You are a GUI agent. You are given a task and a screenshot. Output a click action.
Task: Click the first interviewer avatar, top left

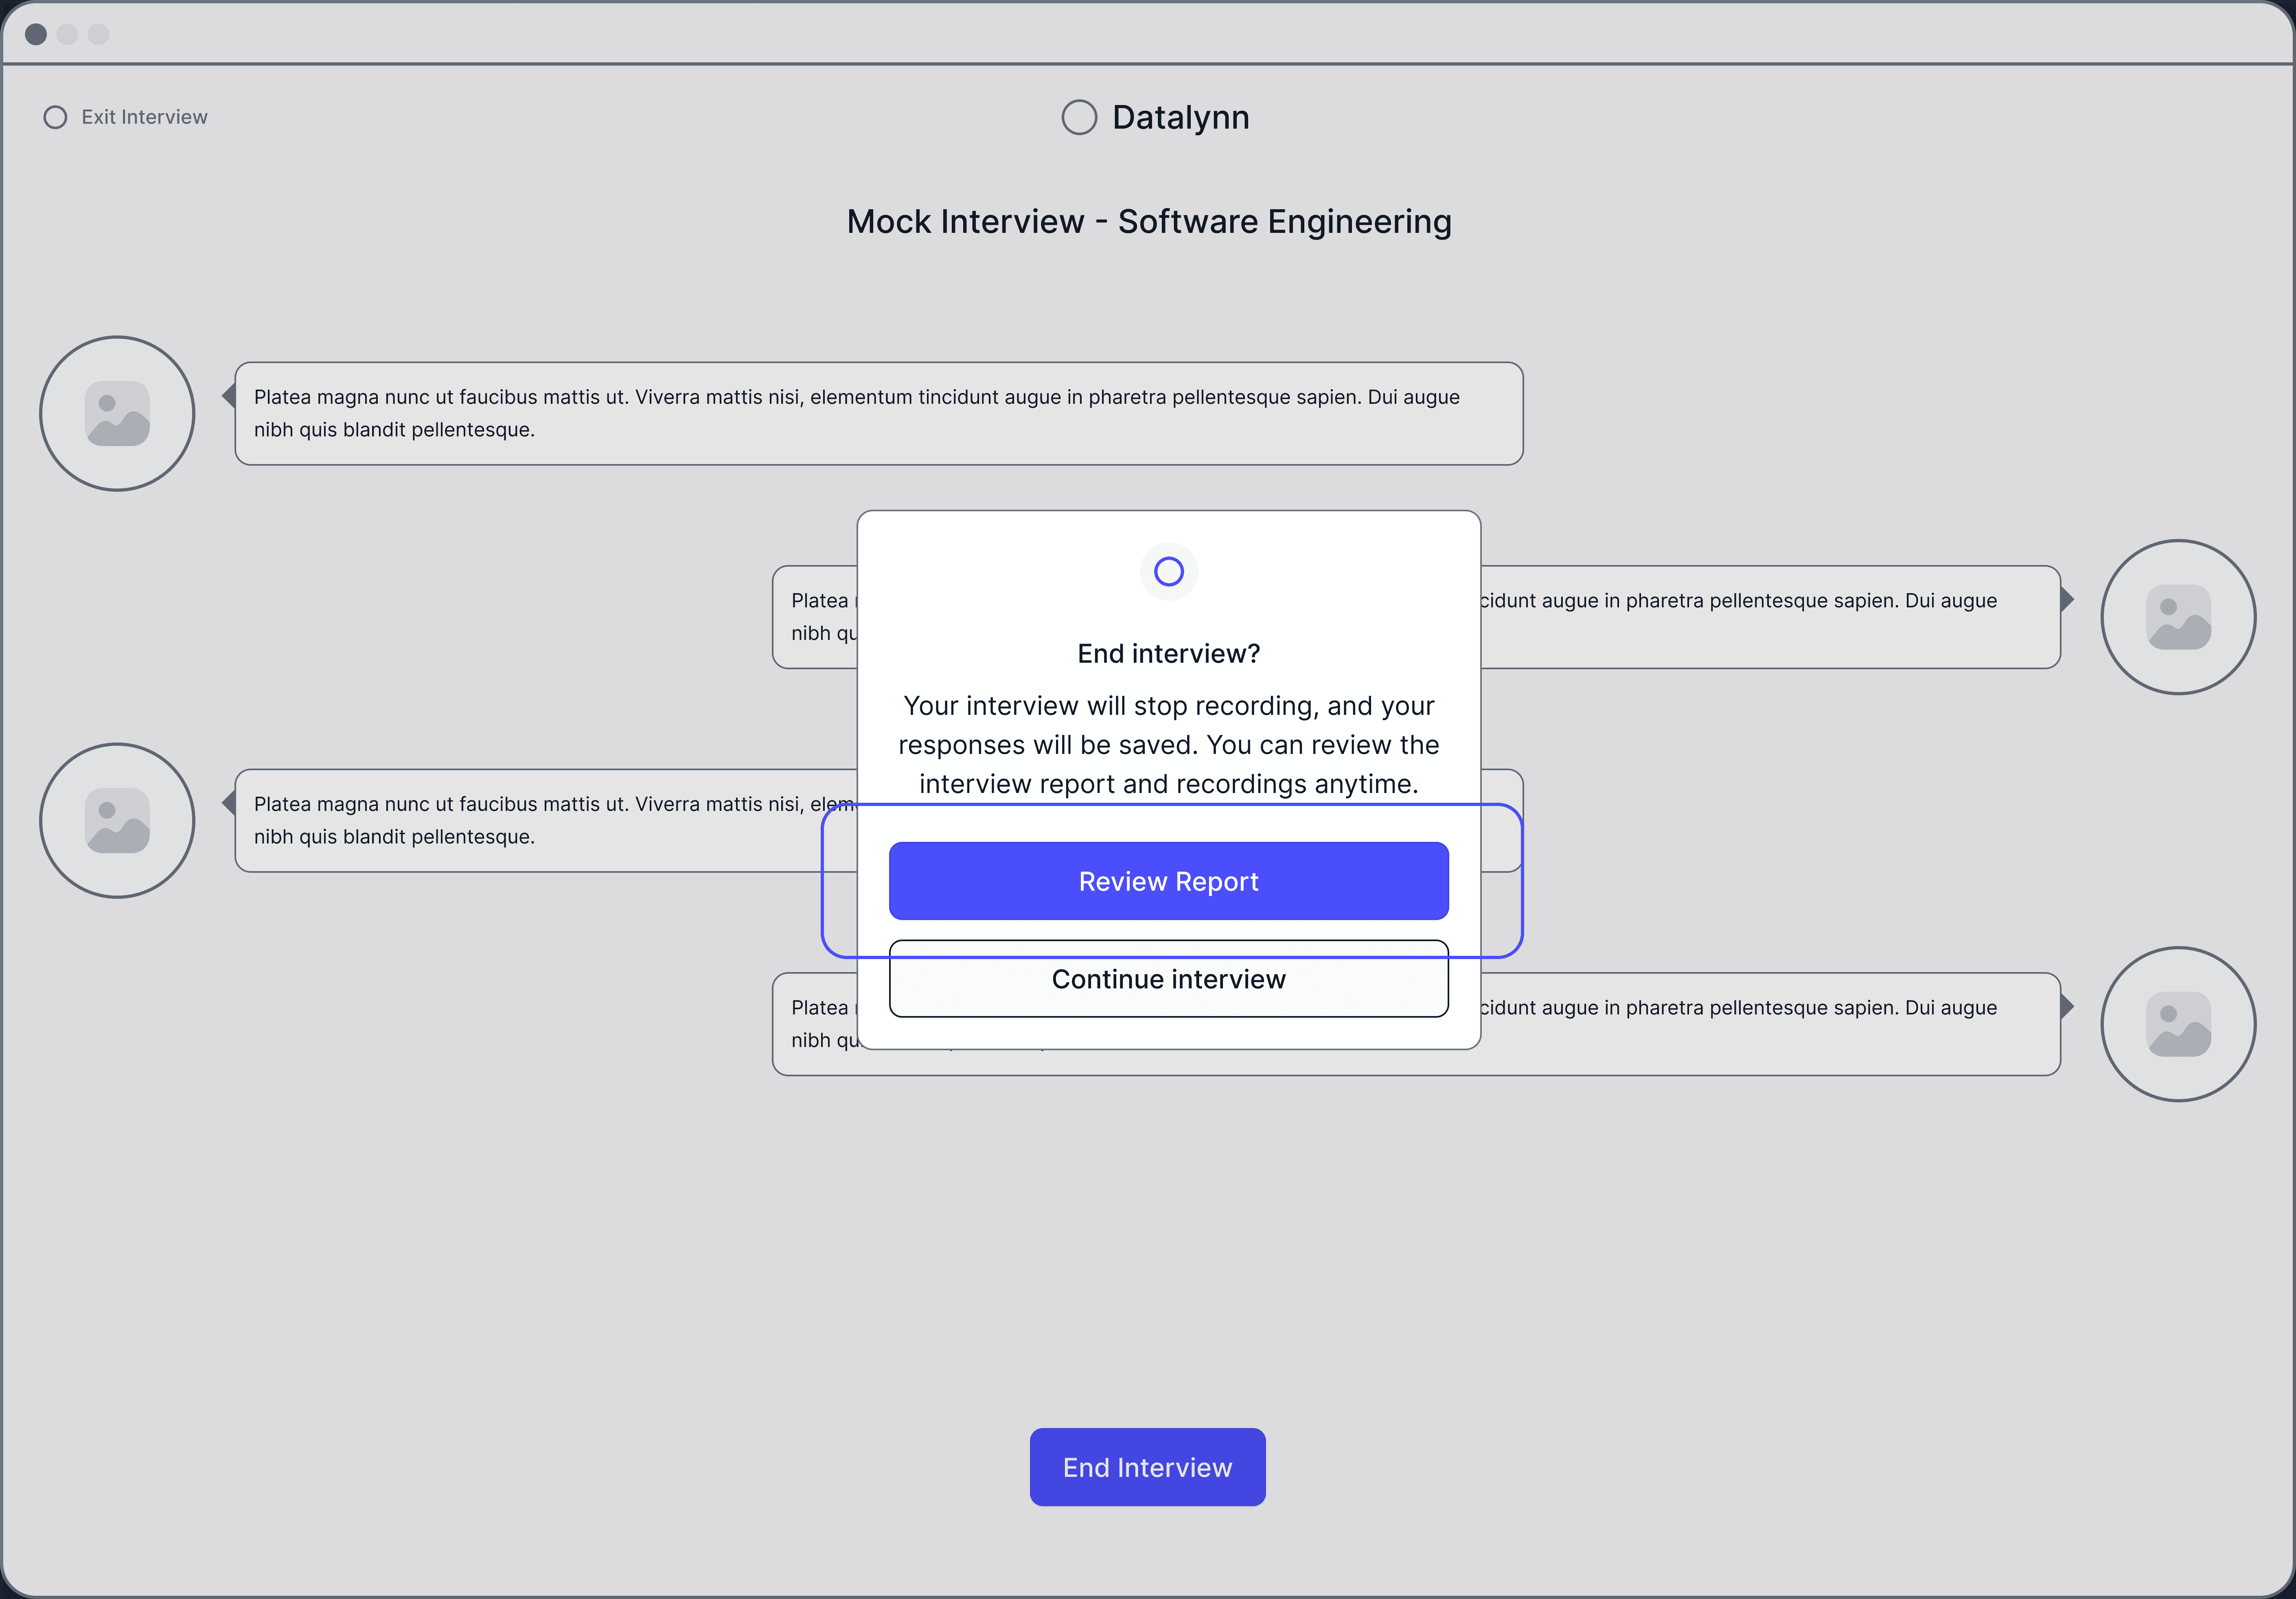tap(117, 413)
